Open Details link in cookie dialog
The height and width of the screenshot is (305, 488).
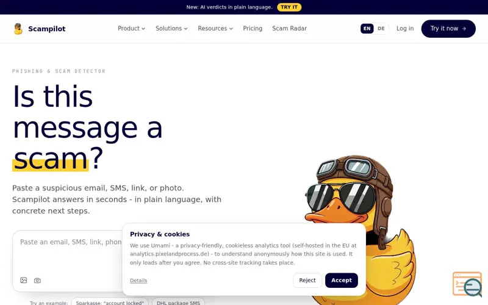click(138, 281)
